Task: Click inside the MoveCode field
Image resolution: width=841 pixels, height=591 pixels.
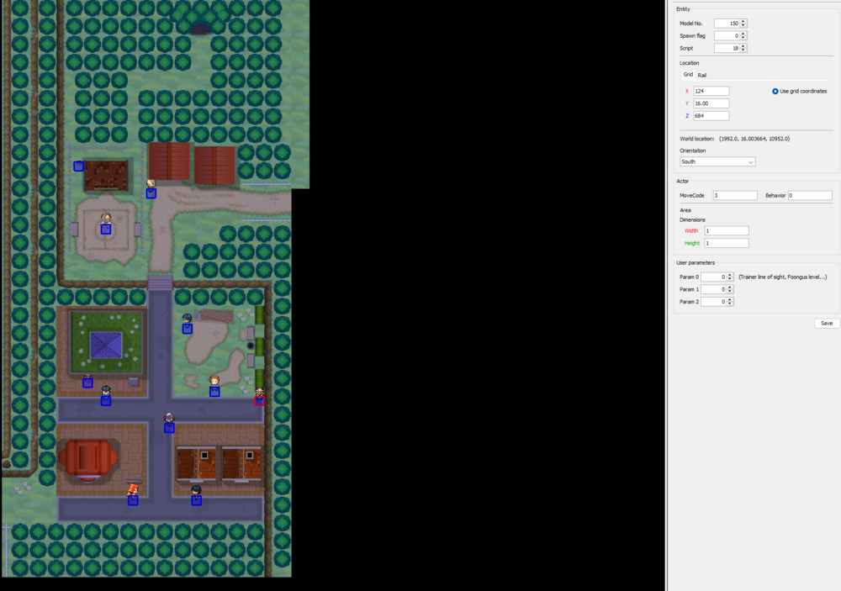Action: coord(734,195)
